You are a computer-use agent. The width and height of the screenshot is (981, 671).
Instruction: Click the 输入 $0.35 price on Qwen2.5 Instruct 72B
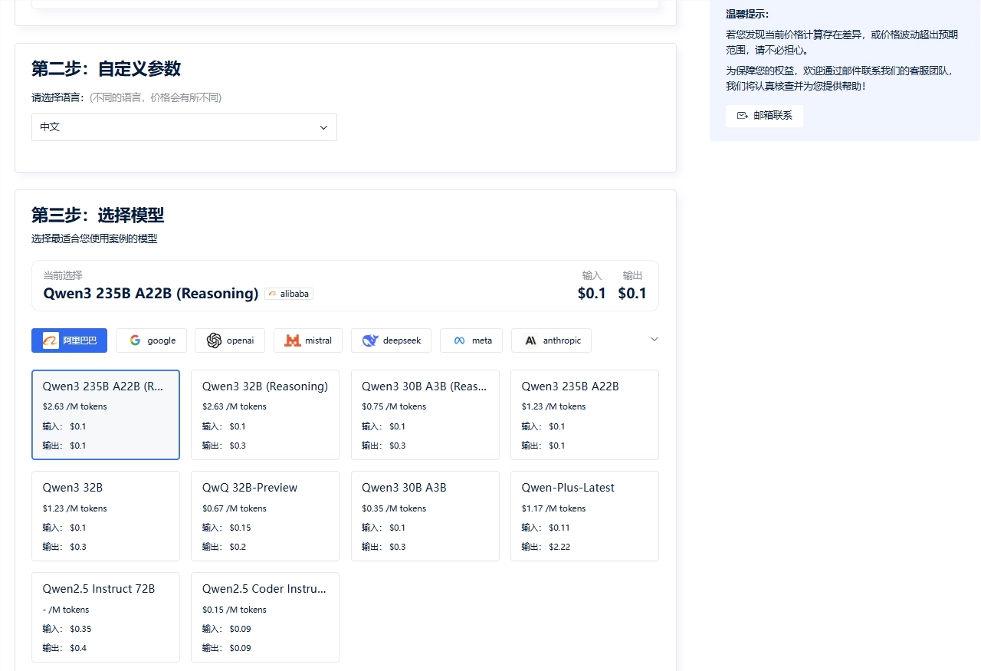coord(67,629)
